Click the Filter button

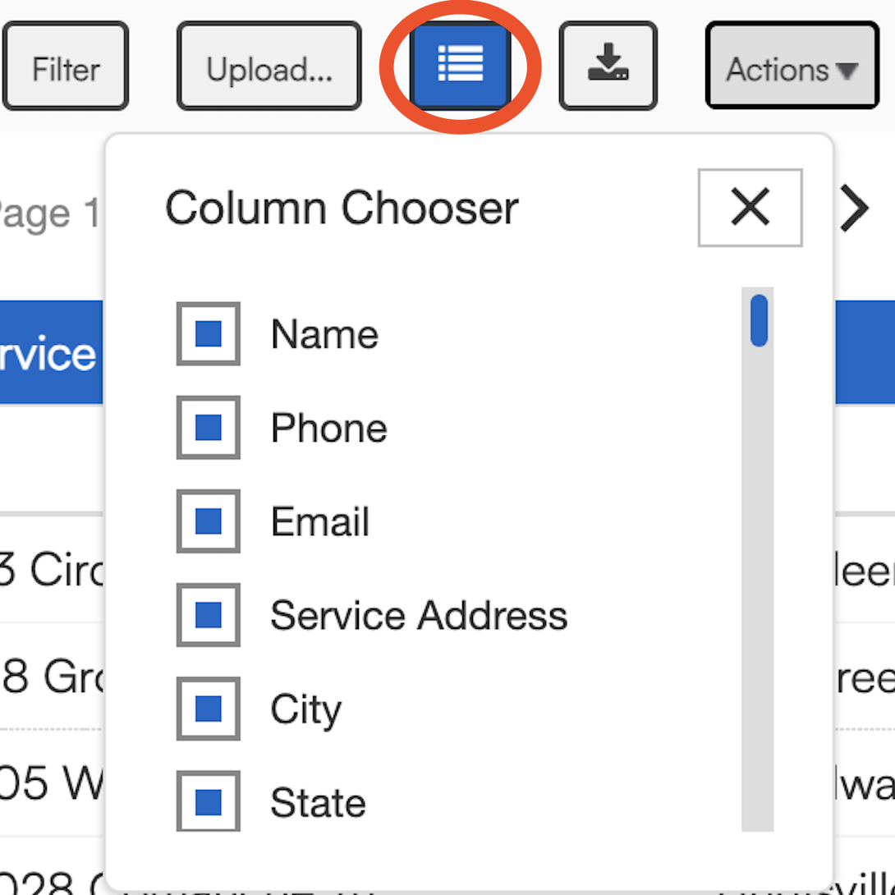coord(66,67)
